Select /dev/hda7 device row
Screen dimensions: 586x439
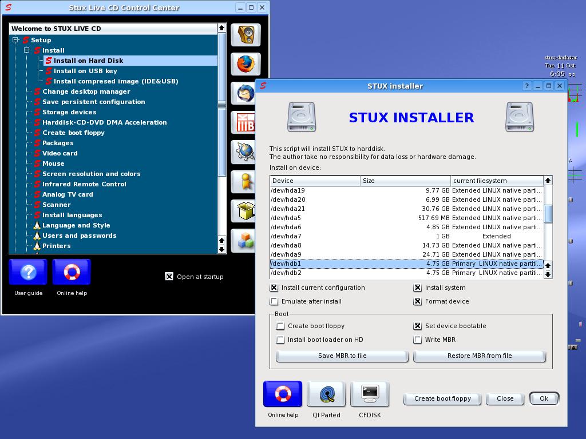tap(406, 236)
